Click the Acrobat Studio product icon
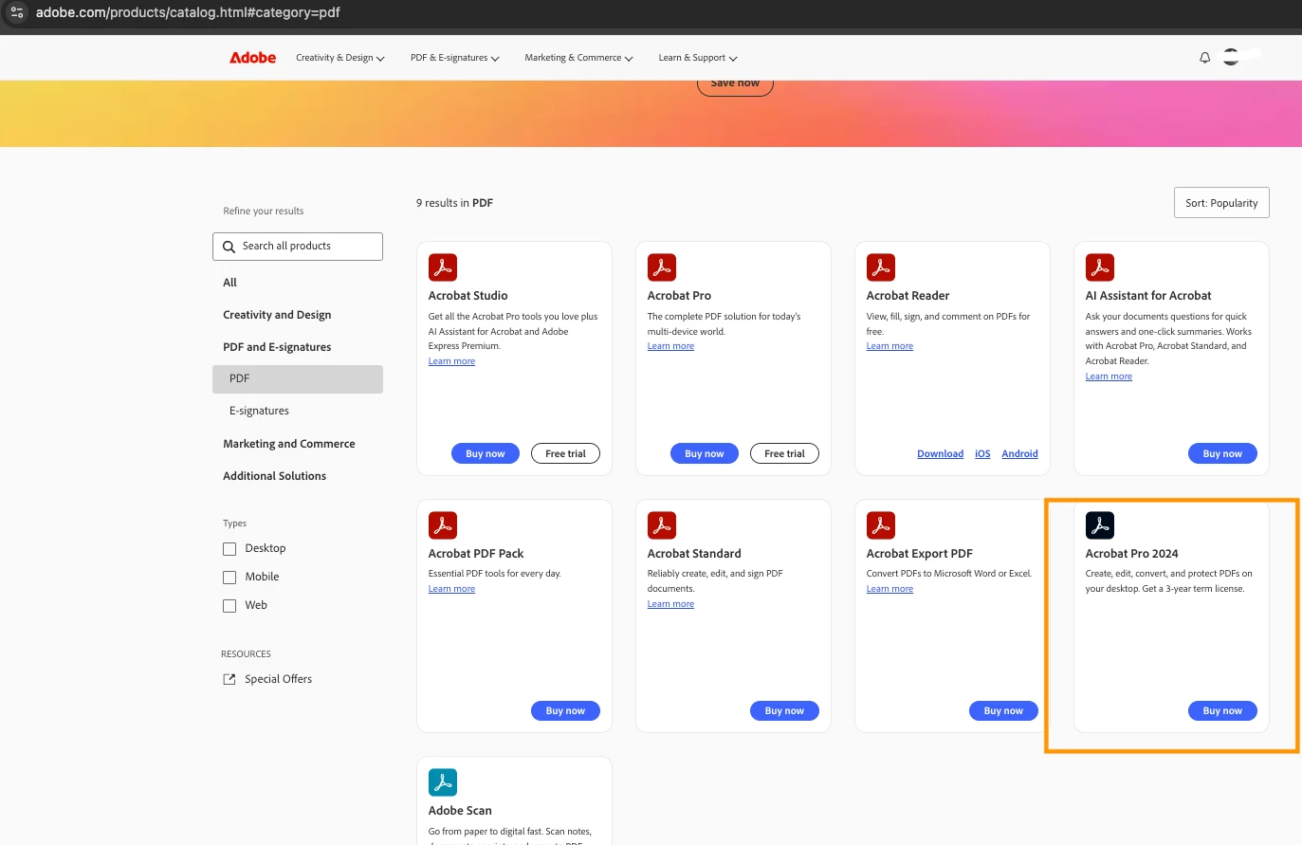Viewport: 1302px width, 845px height. pyautogui.click(x=443, y=267)
